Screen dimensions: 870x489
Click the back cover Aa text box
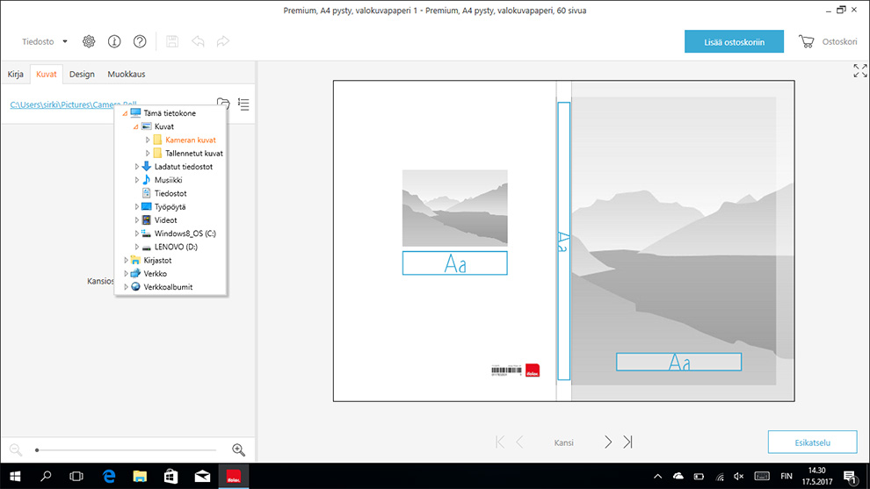click(455, 263)
